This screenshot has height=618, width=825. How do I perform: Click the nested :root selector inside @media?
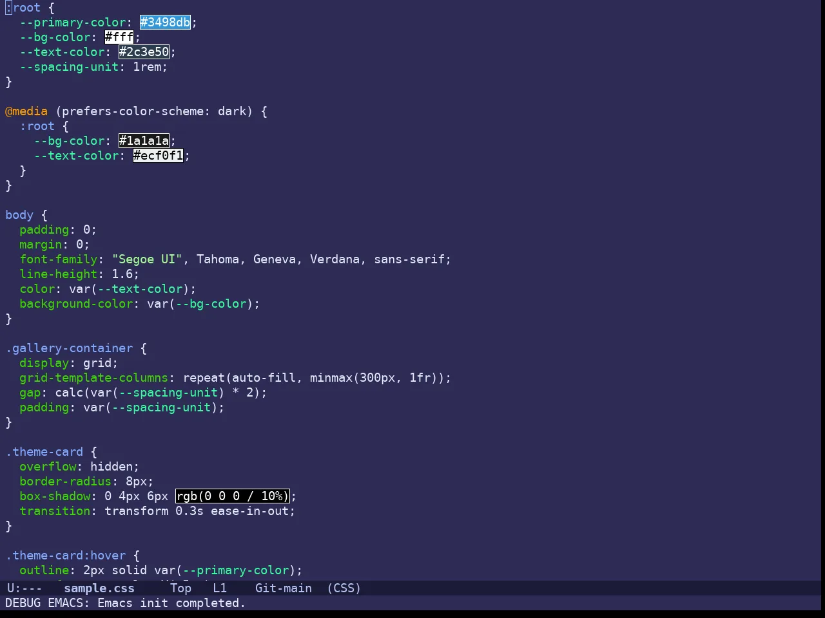point(37,126)
